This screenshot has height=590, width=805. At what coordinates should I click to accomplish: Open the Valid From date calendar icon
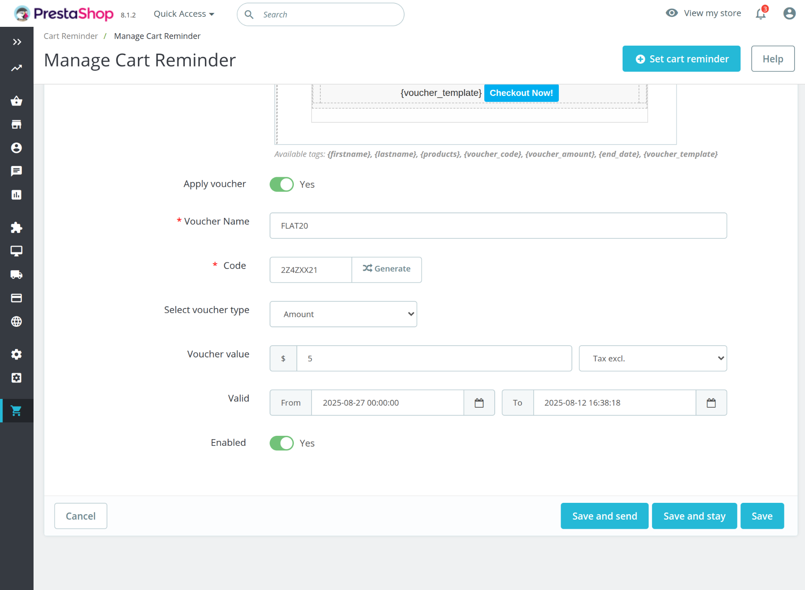pos(479,403)
